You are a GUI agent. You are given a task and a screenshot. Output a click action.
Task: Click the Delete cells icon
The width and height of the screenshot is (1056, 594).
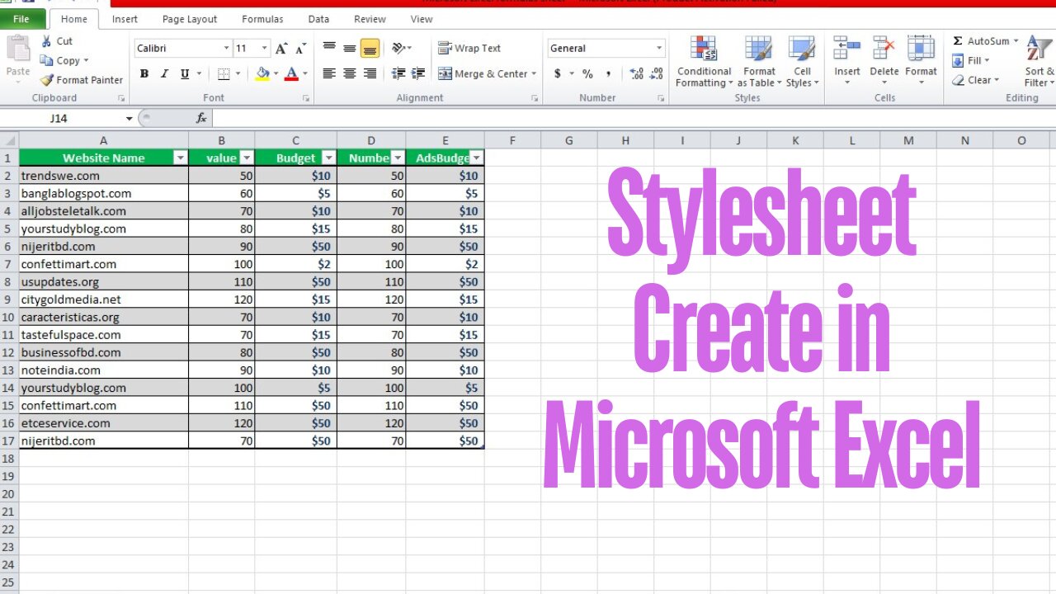coord(884,49)
